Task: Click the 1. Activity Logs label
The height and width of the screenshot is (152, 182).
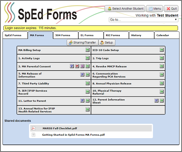Action: (29, 58)
